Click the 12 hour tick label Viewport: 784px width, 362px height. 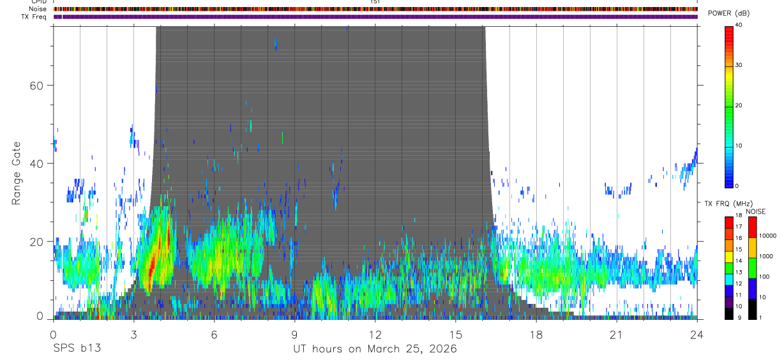tap(375, 335)
